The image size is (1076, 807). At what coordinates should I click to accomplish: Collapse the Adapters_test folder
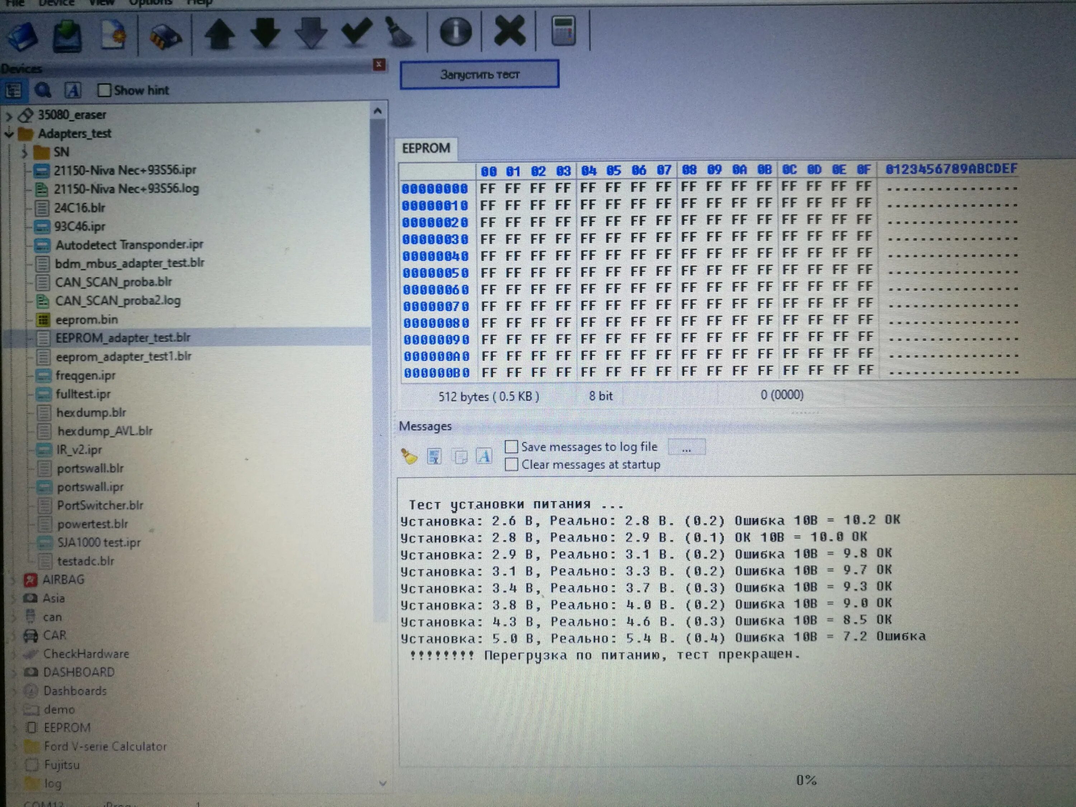(x=9, y=134)
